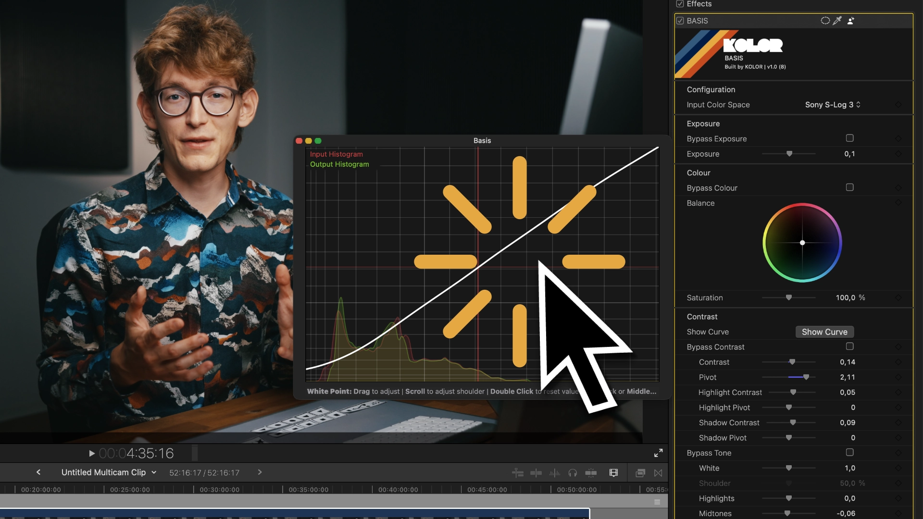Expand the viewer to full screen
Viewport: 923px width, 519px height.
(x=658, y=453)
